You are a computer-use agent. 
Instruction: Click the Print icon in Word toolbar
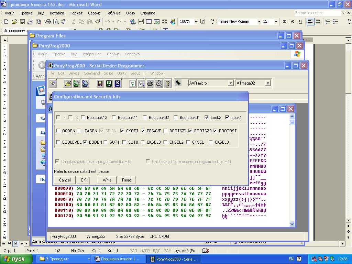[48, 22]
